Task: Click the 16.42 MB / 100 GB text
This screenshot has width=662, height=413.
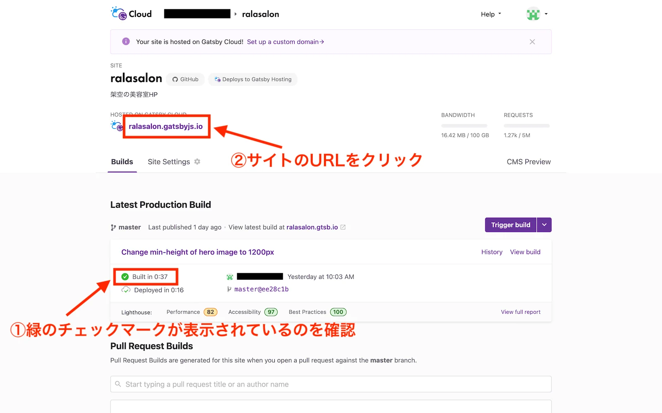Action: click(465, 135)
